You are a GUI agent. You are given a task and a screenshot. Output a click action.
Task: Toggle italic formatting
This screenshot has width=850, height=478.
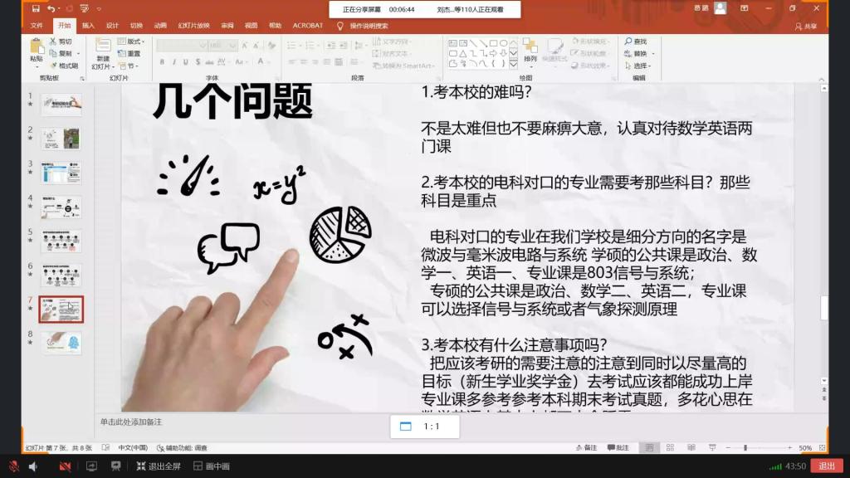(x=173, y=61)
